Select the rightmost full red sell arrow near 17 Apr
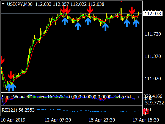Image resolution: width=165 pixels, height=124 pixels. tap(132, 11)
